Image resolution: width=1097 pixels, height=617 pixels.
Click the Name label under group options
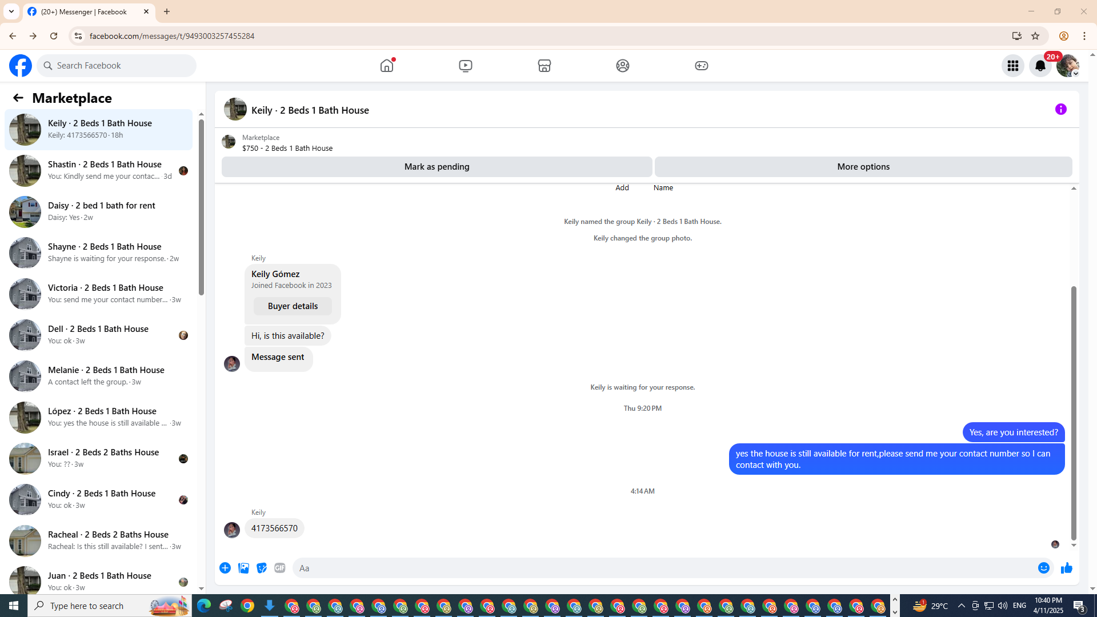click(663, 188)
